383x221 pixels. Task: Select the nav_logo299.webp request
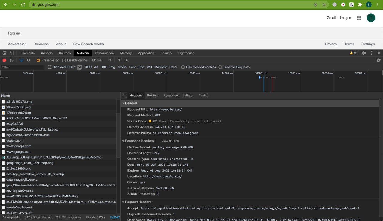58,191
